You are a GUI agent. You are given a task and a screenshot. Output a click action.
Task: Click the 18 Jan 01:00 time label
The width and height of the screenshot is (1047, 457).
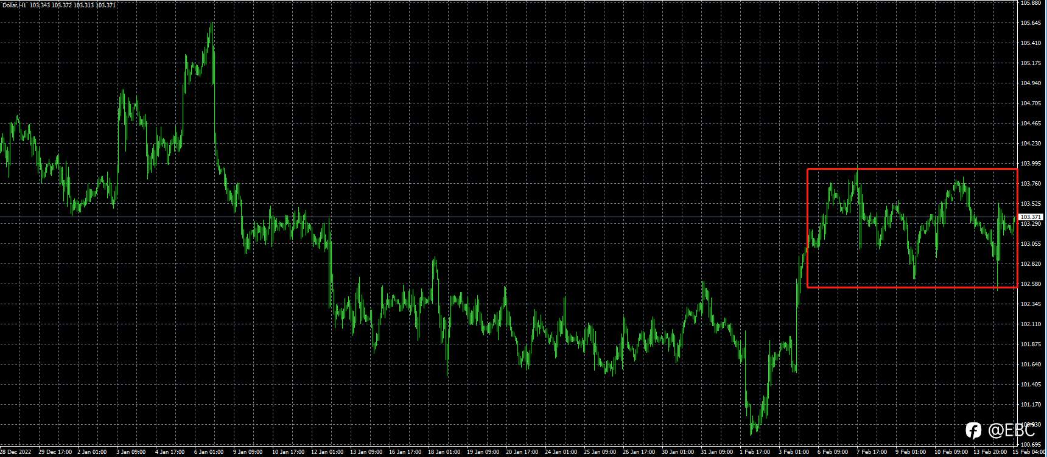click(x=444, y=452)
